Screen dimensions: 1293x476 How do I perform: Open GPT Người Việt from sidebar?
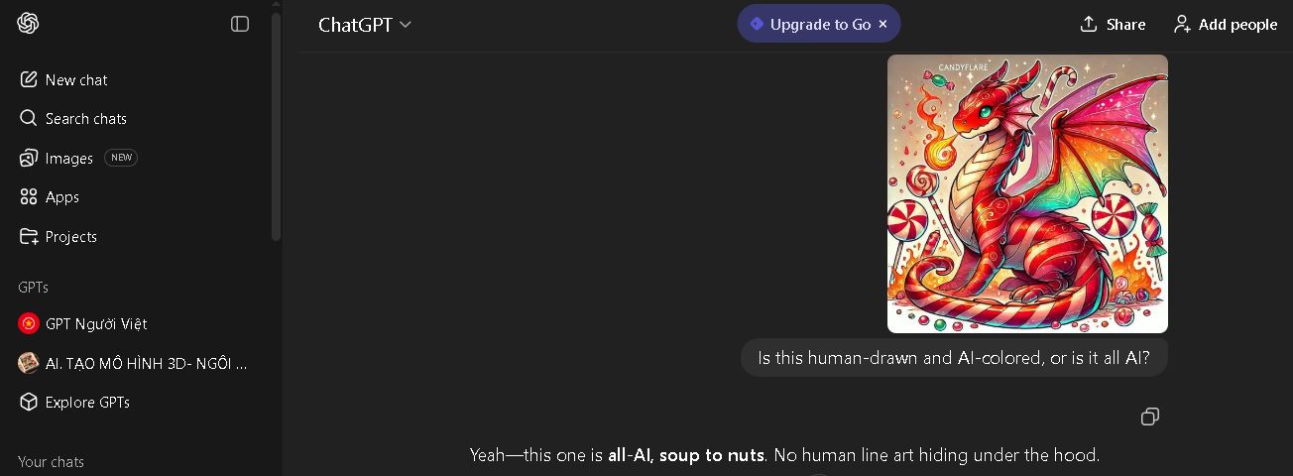95,323
